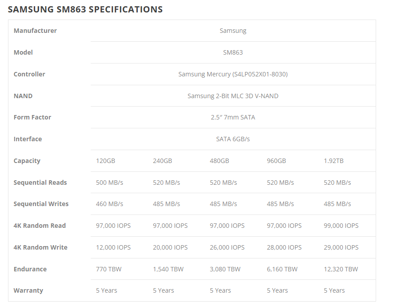This screenshot has height=302, width=393.
Task: Select the 29,000 IOPS random write value
Action: tap(341, 247)
